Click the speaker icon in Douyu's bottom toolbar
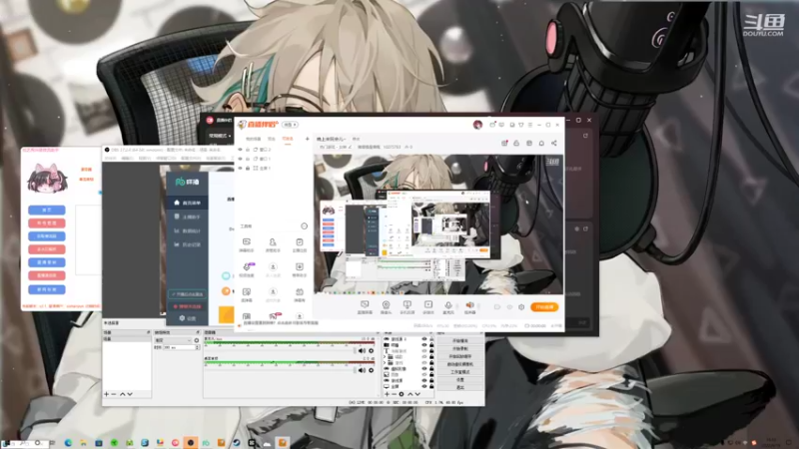The image size is (799, 449). pos(469,304)
